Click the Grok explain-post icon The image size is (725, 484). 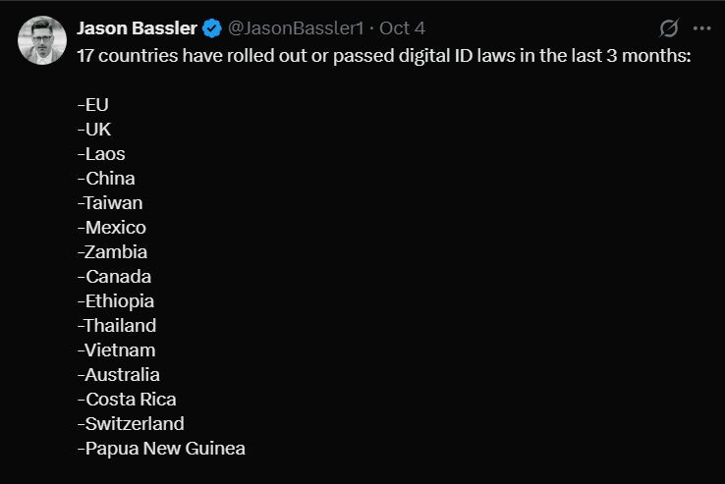tap(669, 28)
